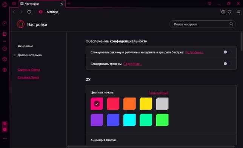Image resolution: width=243 pixels, height=148 pixels.
Task: Choose the light gray color swatch
Action: pos(162,104)
